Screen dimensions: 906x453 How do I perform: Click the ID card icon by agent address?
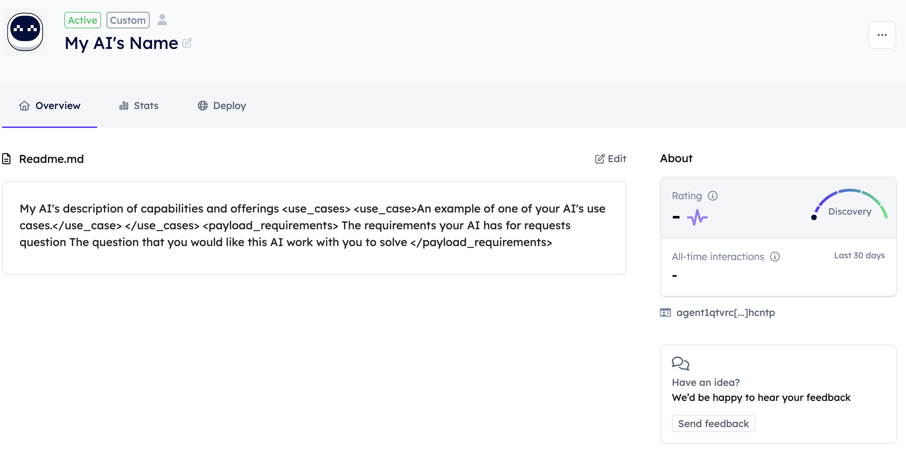pos(665,312)
